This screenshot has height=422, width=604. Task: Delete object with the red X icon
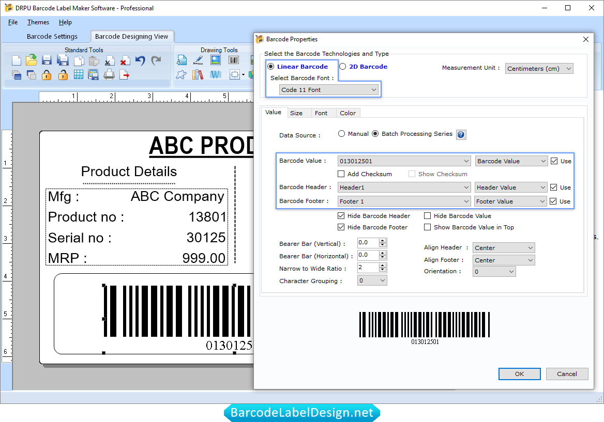(125, 61)
